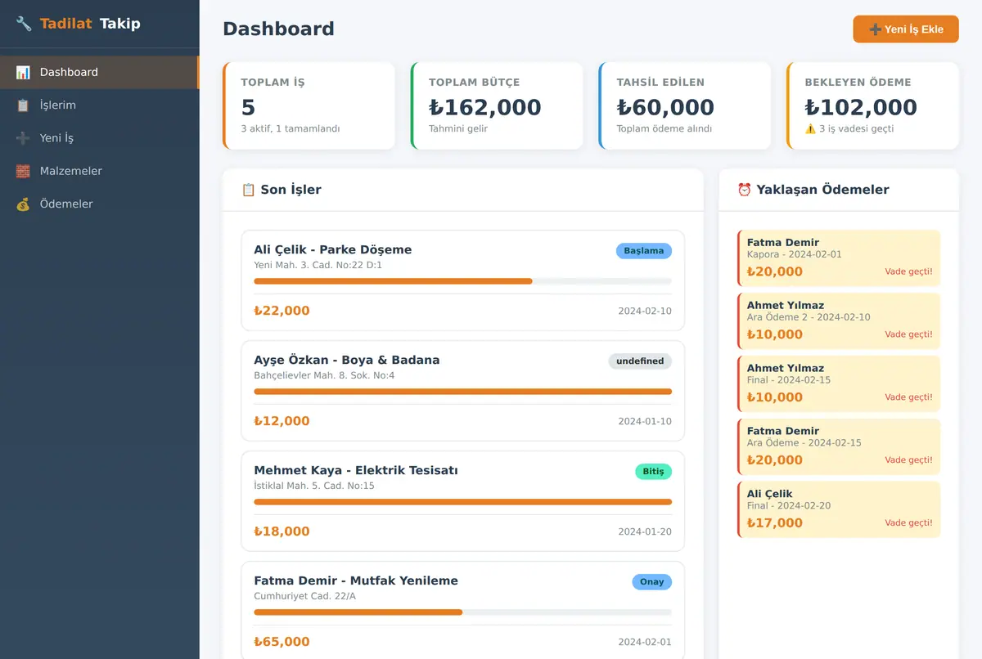The height and width of the screenshot is (659, 982).
Task: Click the undefined status badge on Ayşe Özkan job
Action: coord(640,361)
